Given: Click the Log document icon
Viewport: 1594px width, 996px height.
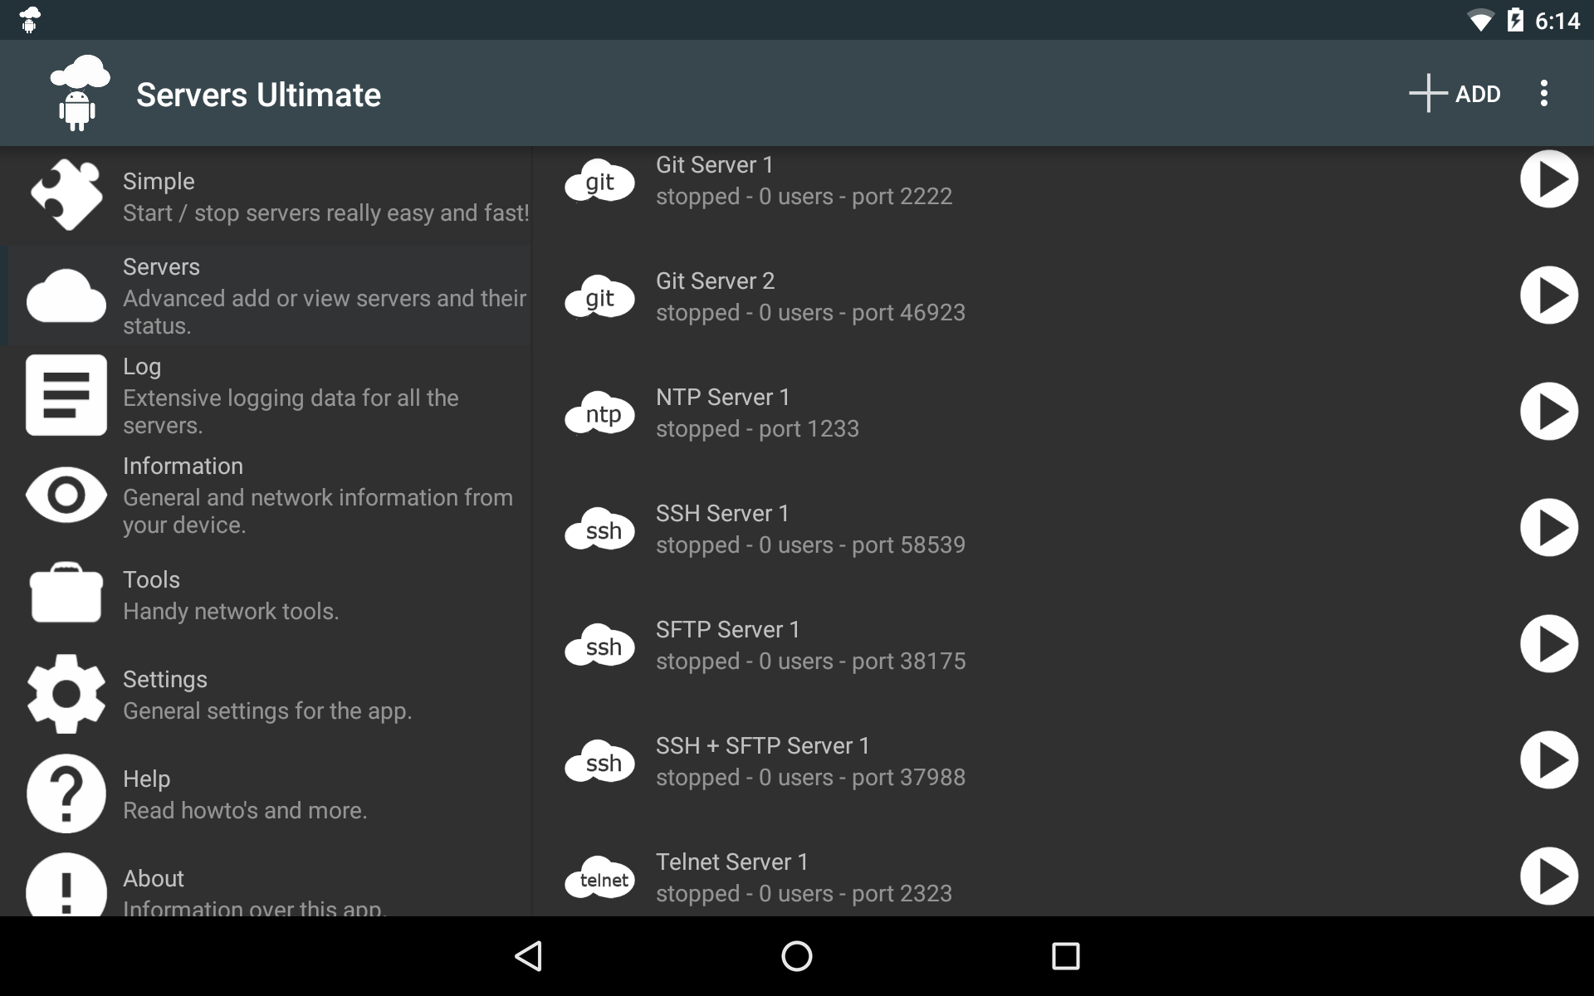Looking at the screenshot, I should point(66,395).
